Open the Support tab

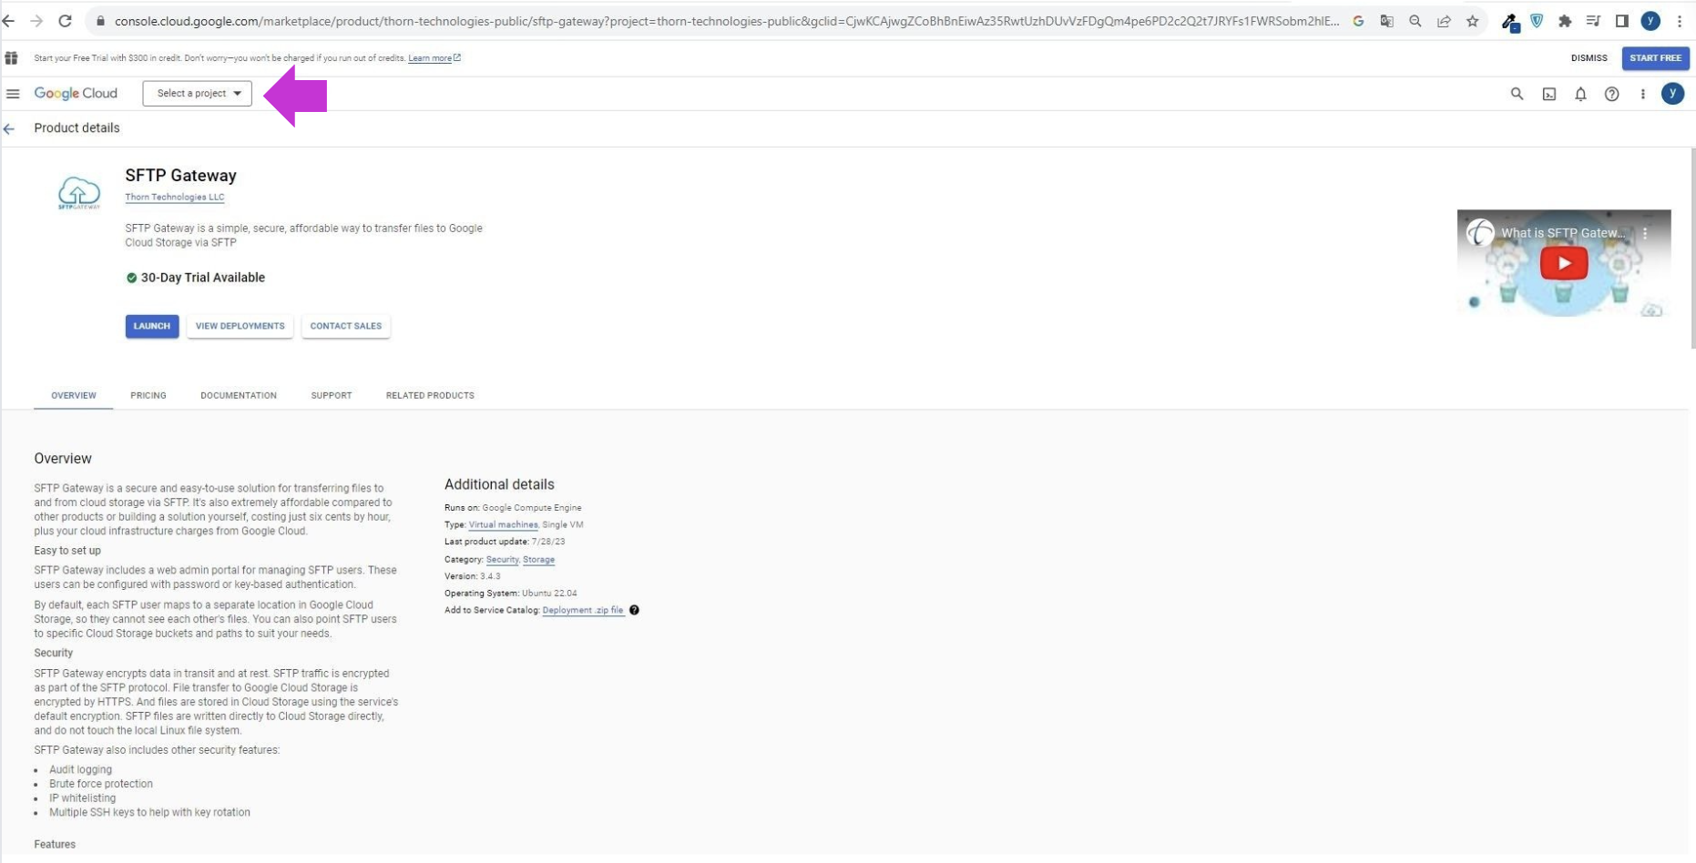(x=332, y=395)
